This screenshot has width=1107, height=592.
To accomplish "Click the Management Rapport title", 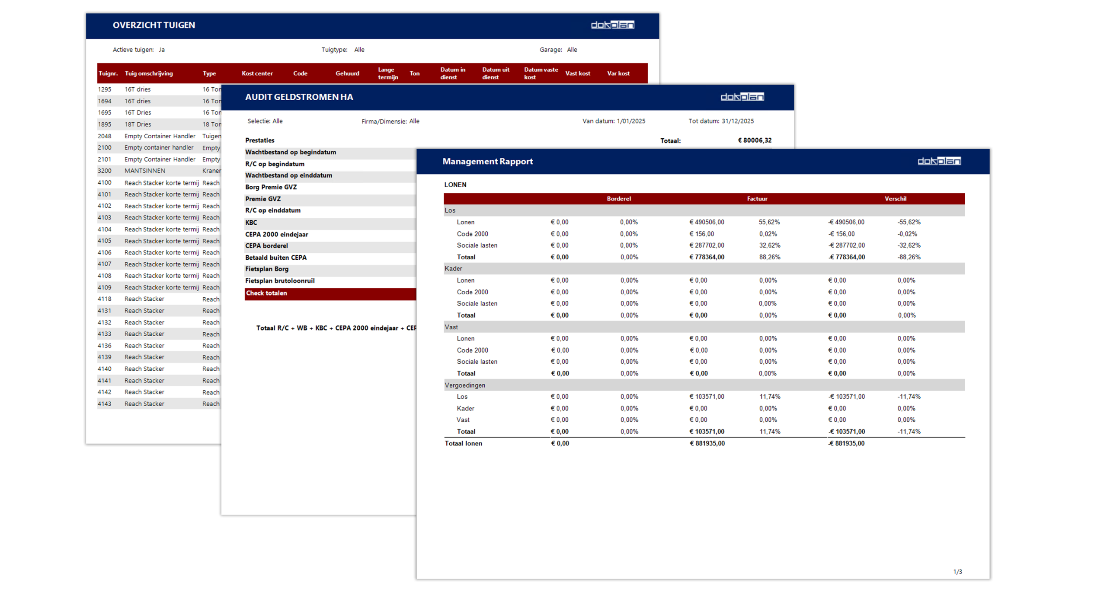I will pos(487,162).
